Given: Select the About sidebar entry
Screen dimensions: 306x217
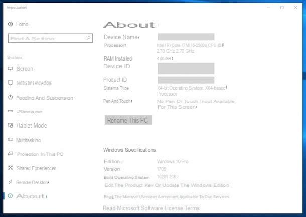Looking at the screenshot, I should tap(32, 196).
